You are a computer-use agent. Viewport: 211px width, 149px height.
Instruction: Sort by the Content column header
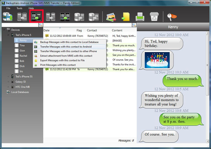(x=117, y=30)
